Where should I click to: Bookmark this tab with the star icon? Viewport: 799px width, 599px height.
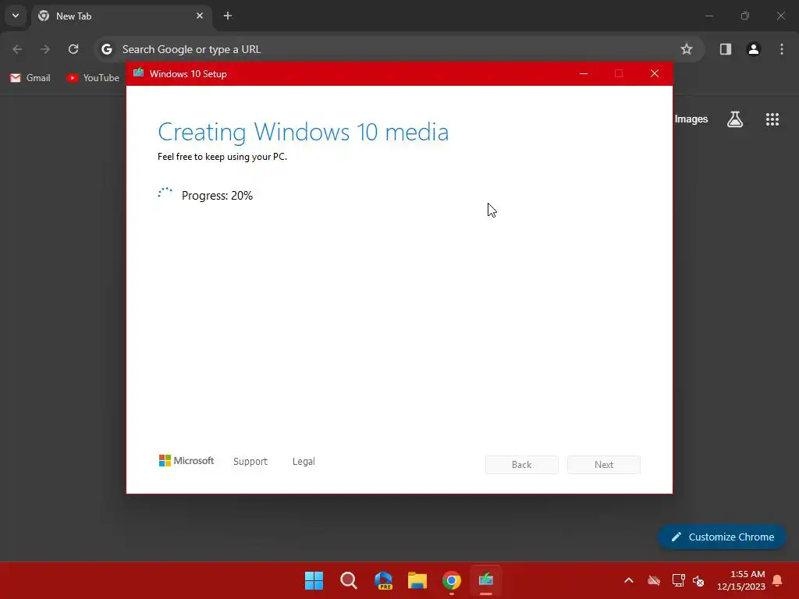pos(687,49)
